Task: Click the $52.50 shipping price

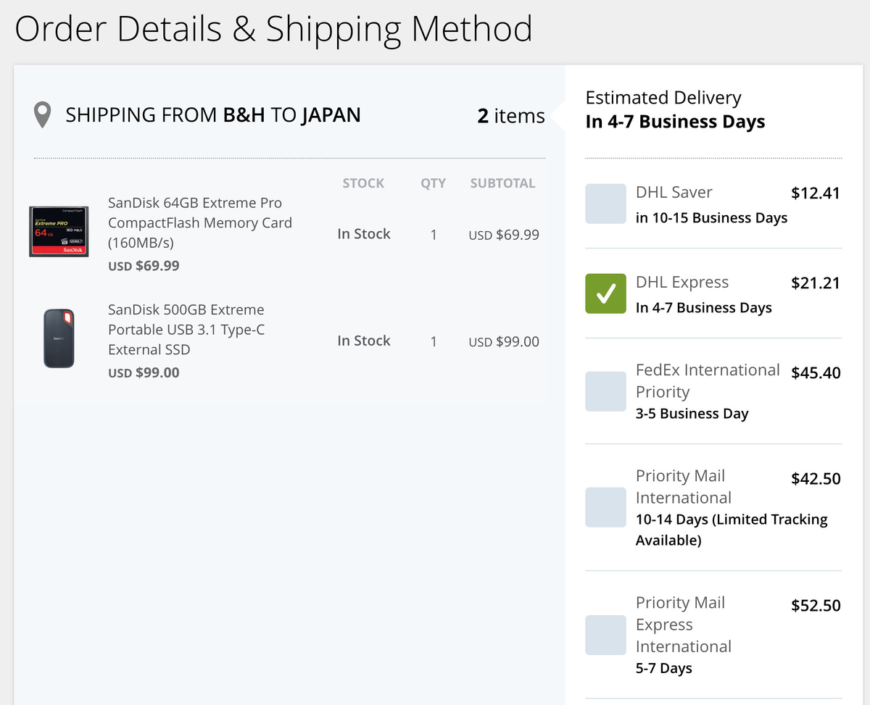Action: coord(816,606)
